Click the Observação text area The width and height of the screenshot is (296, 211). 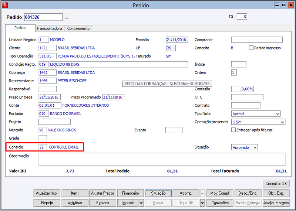coord(162,160)
